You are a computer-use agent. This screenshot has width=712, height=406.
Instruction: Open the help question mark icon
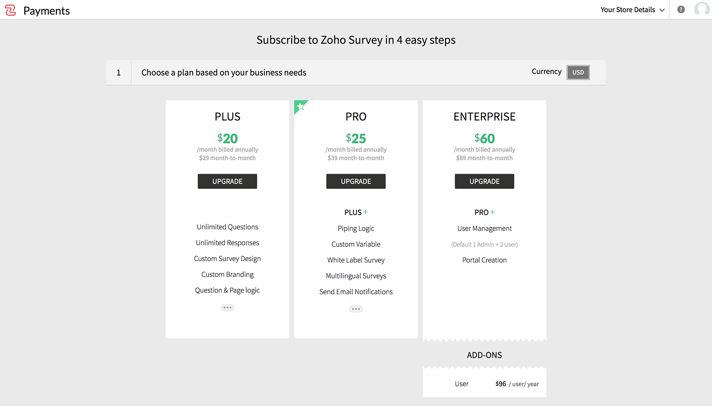pos(681,9)
